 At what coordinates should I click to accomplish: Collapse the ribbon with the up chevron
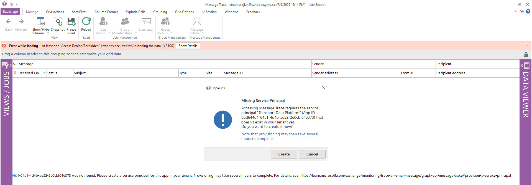[x=515, y=12]
